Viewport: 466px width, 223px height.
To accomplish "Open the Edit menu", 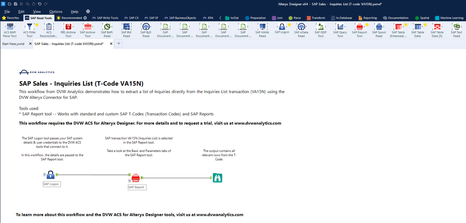I will tap(21, 12).
